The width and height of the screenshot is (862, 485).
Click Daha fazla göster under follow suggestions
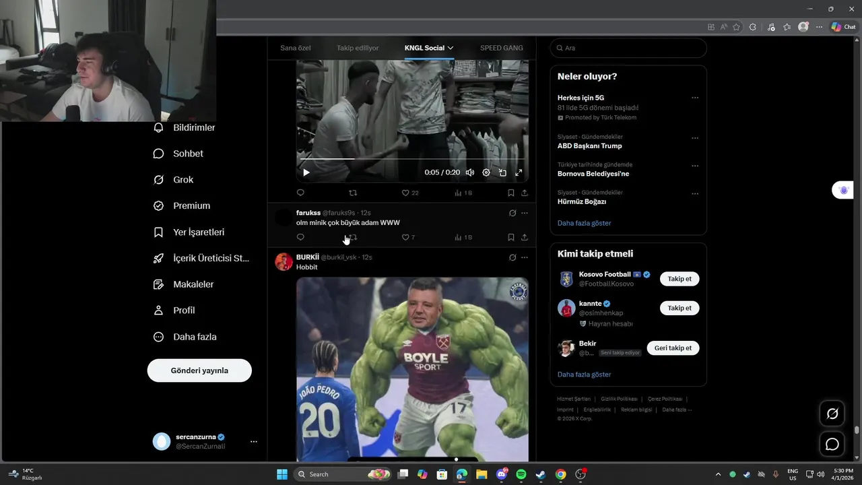584,375
